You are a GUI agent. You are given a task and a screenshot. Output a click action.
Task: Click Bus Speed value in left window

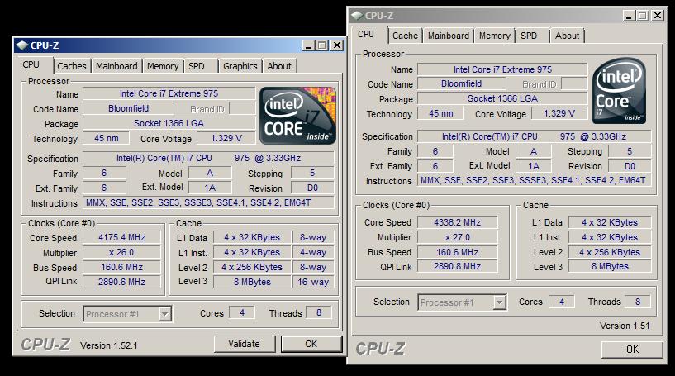click(x=121, y=267)
